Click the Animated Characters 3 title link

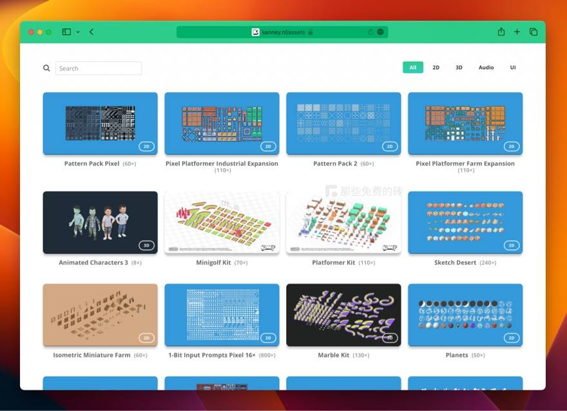[93, 262]
